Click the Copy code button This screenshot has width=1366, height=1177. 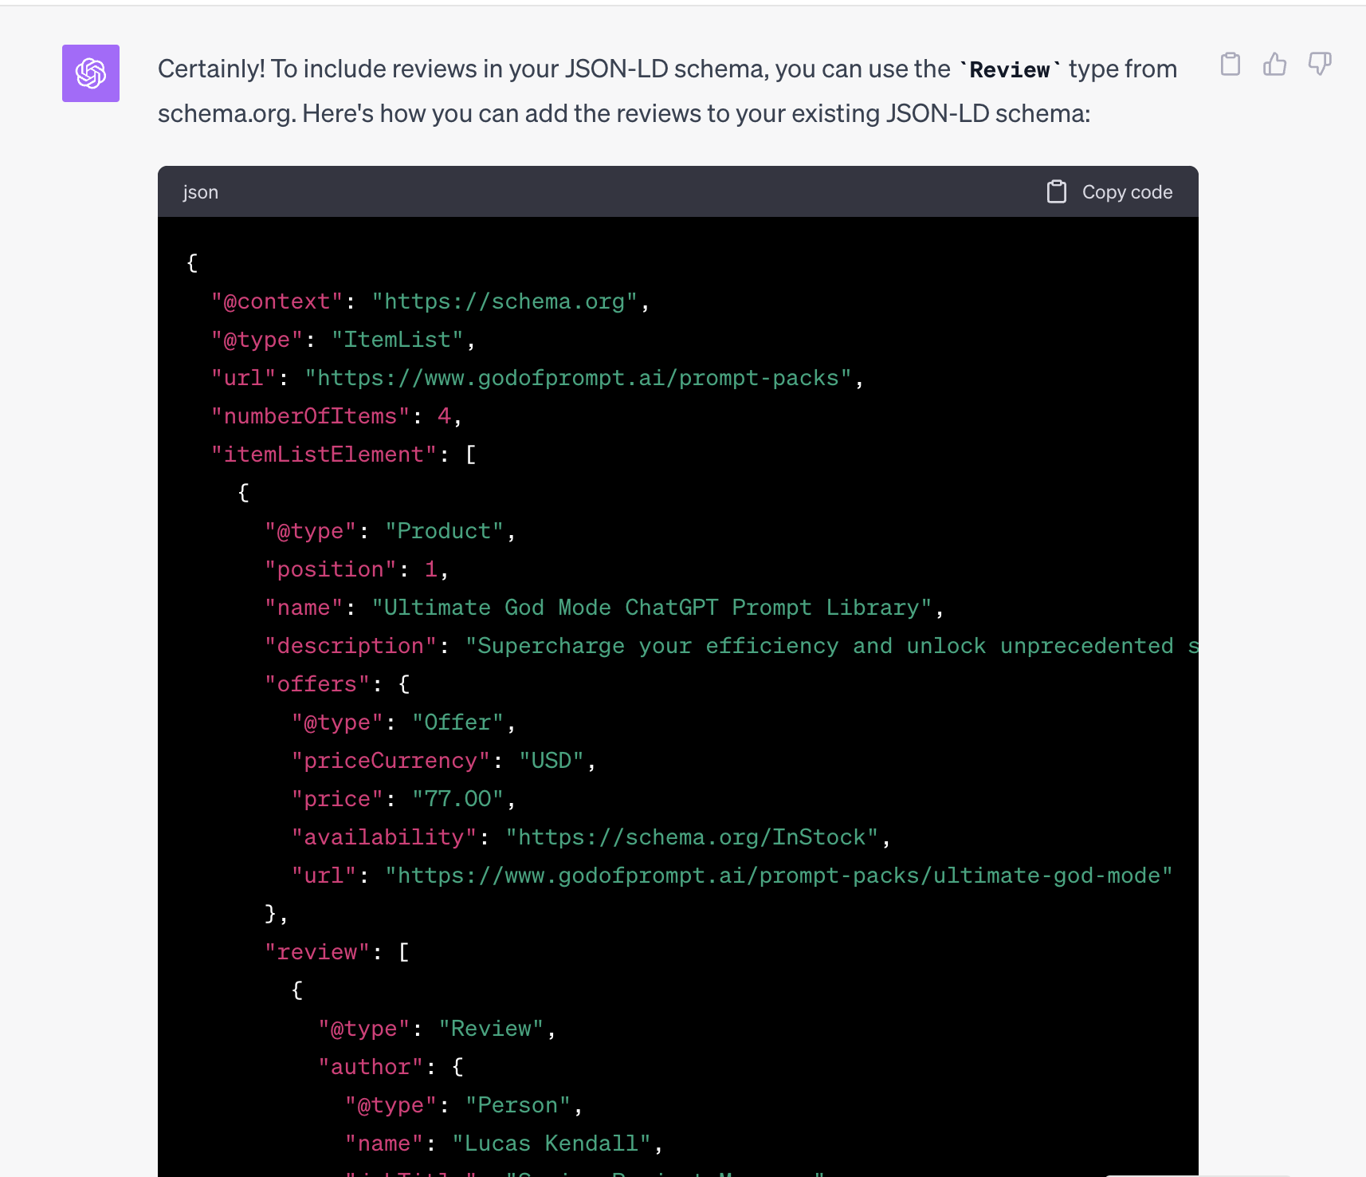(1109, 192)
